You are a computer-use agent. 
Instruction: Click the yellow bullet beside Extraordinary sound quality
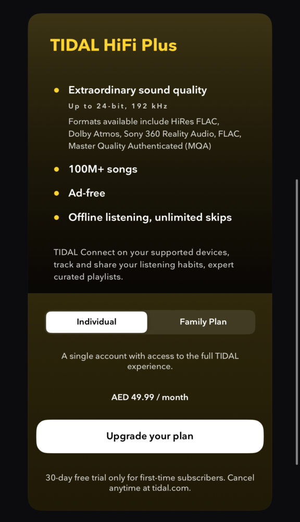tap(56, 90)
